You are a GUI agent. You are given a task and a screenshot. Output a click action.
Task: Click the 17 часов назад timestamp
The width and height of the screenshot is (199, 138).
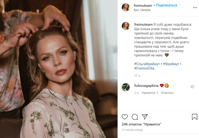pos(133,130)
